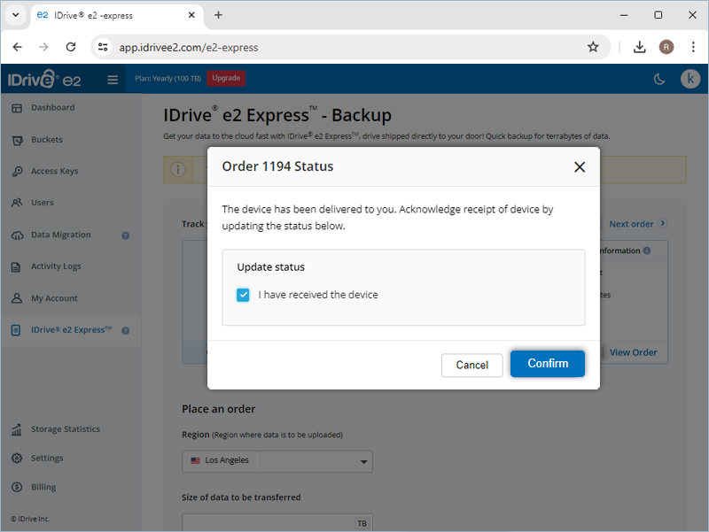The height and width of the screenshot is (532, 709).
Task: Open a new browser tab
Action: point(218,15)
